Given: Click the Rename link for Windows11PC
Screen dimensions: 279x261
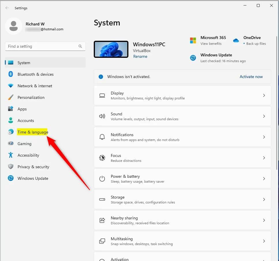Looking at the screenshot, I should (x=140, y=56).
